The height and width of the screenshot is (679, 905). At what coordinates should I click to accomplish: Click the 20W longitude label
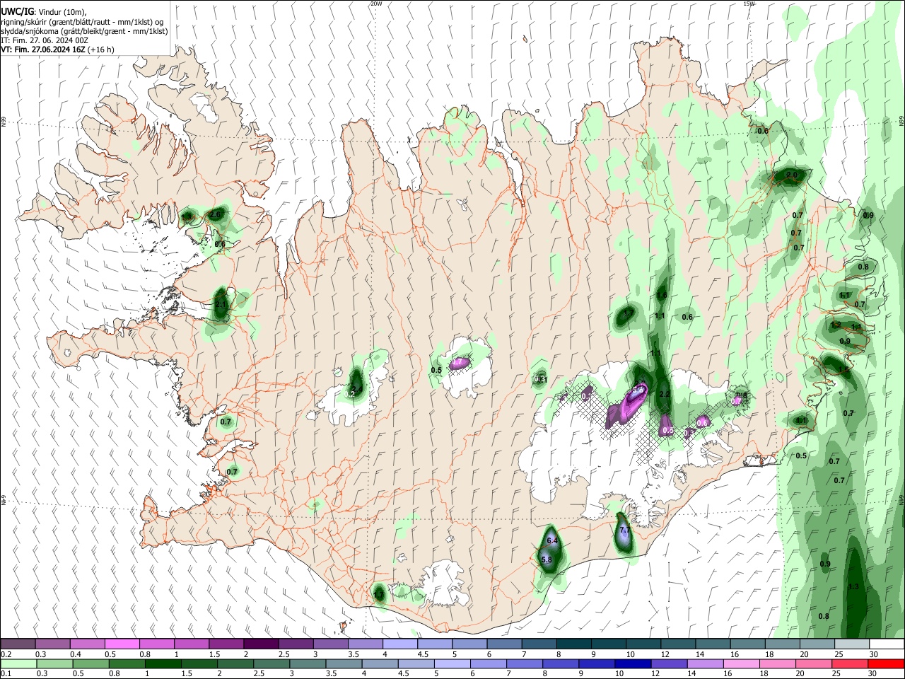pyautogui.click(x=376, y=4)
